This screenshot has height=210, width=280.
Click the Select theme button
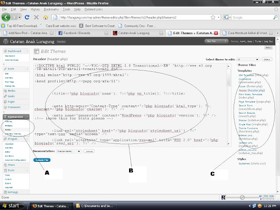pos(267,59)
